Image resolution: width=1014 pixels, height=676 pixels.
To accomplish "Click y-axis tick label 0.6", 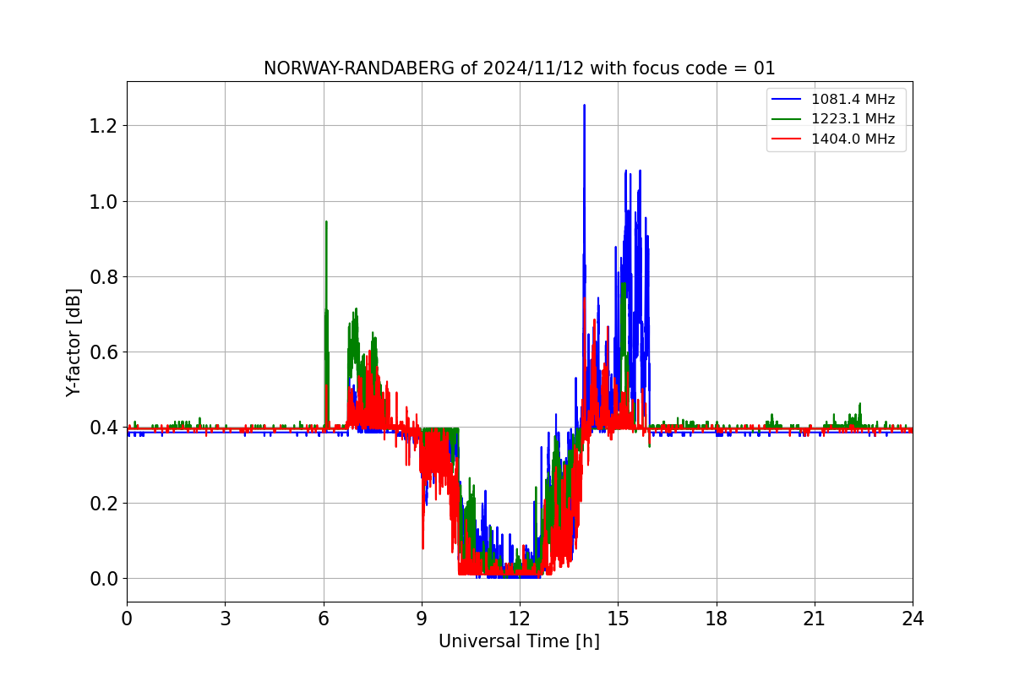I will point(104,352).
